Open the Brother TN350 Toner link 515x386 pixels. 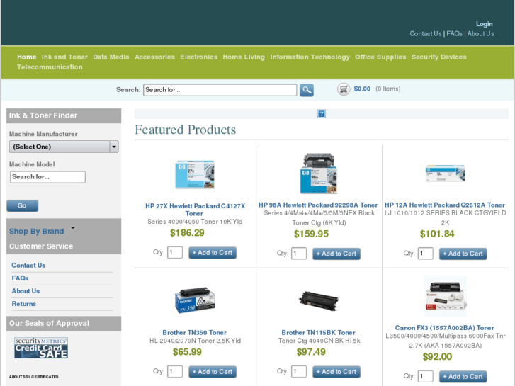click(194, 332)
